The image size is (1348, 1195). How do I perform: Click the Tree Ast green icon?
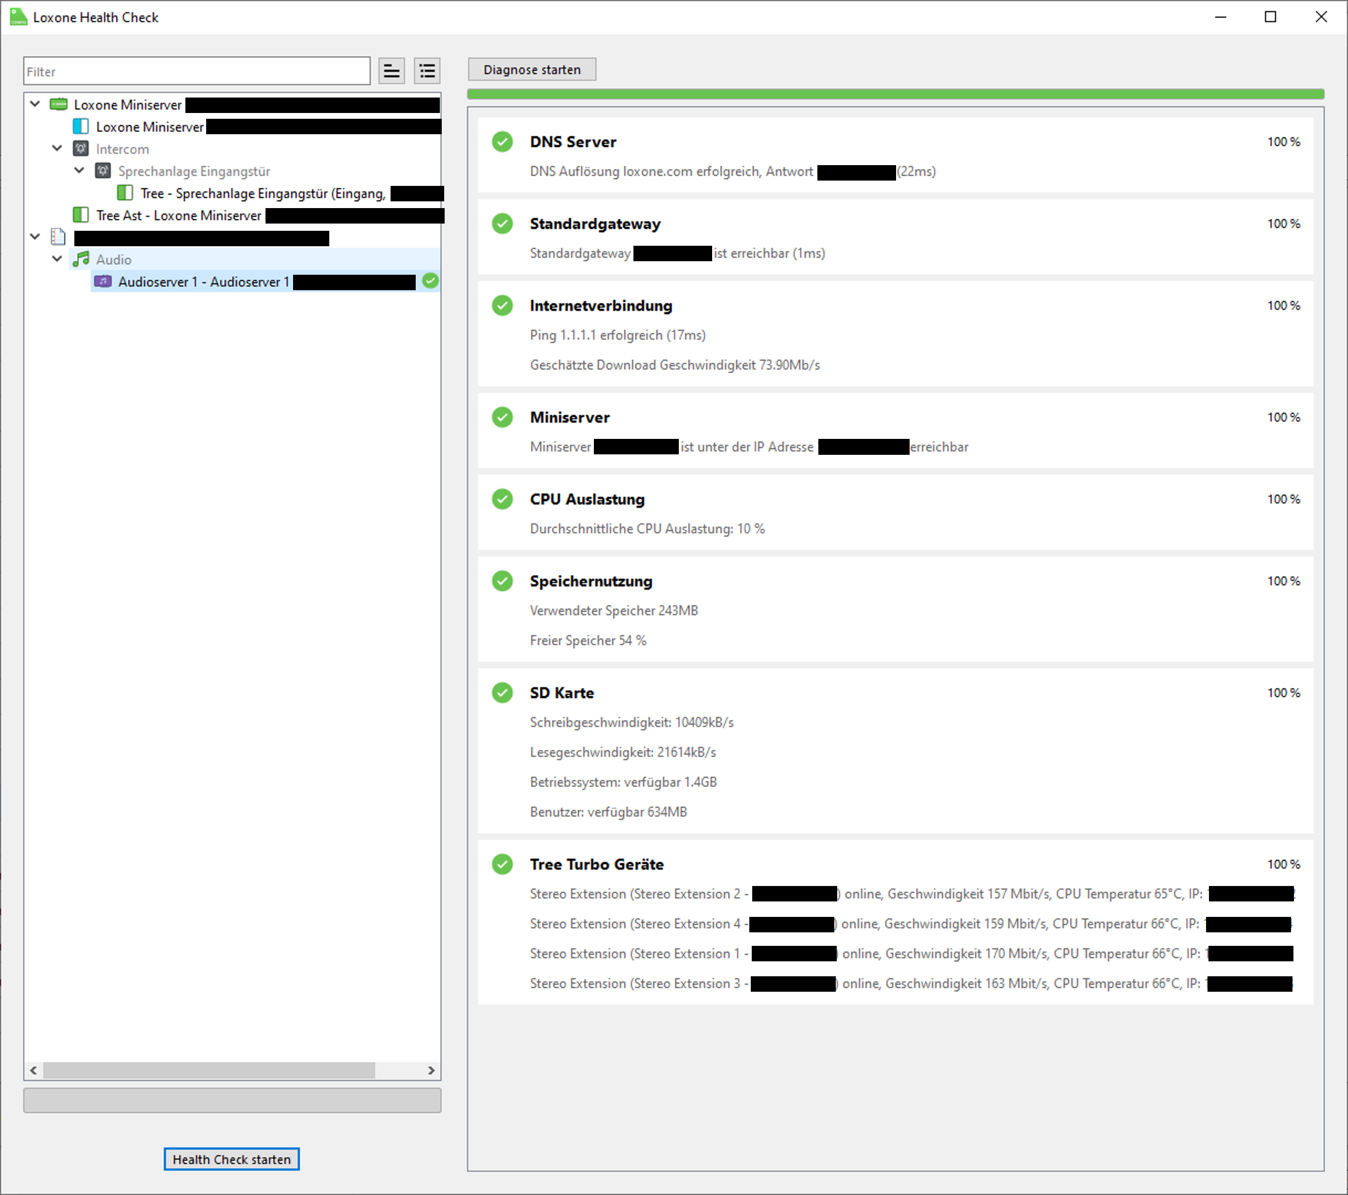[x=81, y=215]
